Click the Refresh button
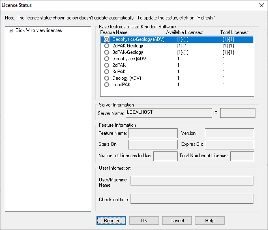Image resolution: width=268 pixels, height=230 pixels. [x=111, y=220]
